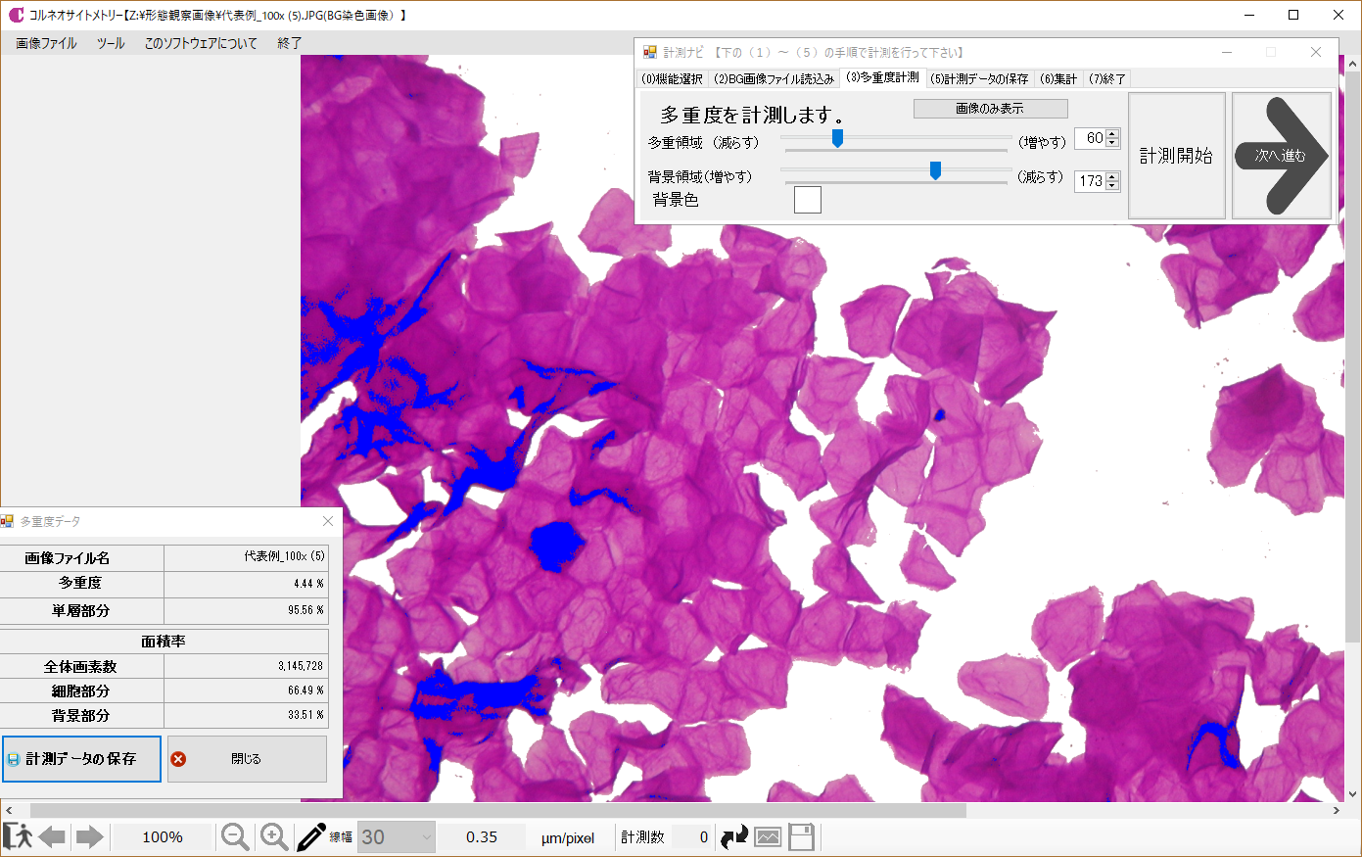1362x857 pixels.
Task: Click the swap arrows icon in bottom toolbar
Action: [x=733, y=836]
